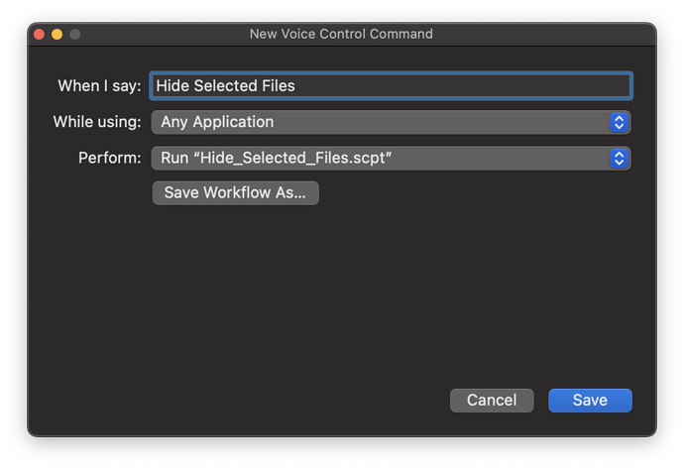Open the Perform Run Hide_Selected_Files.scpt dropdown

(x=391, y=159)
